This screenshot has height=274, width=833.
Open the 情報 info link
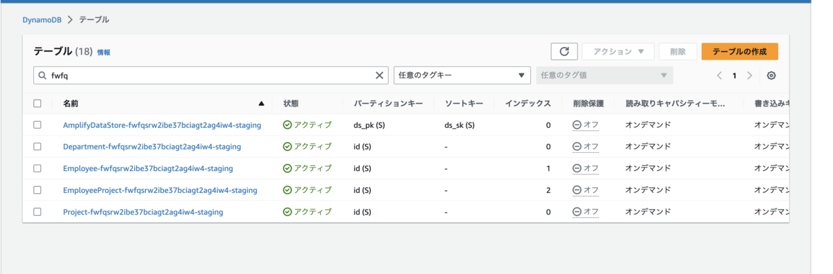(x=103, y=53)
